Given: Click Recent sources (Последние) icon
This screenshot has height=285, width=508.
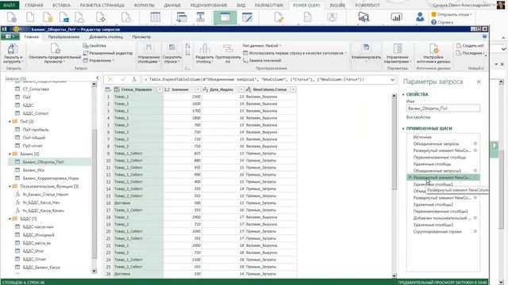Looking at the screenshot, I should coord(459,53).
